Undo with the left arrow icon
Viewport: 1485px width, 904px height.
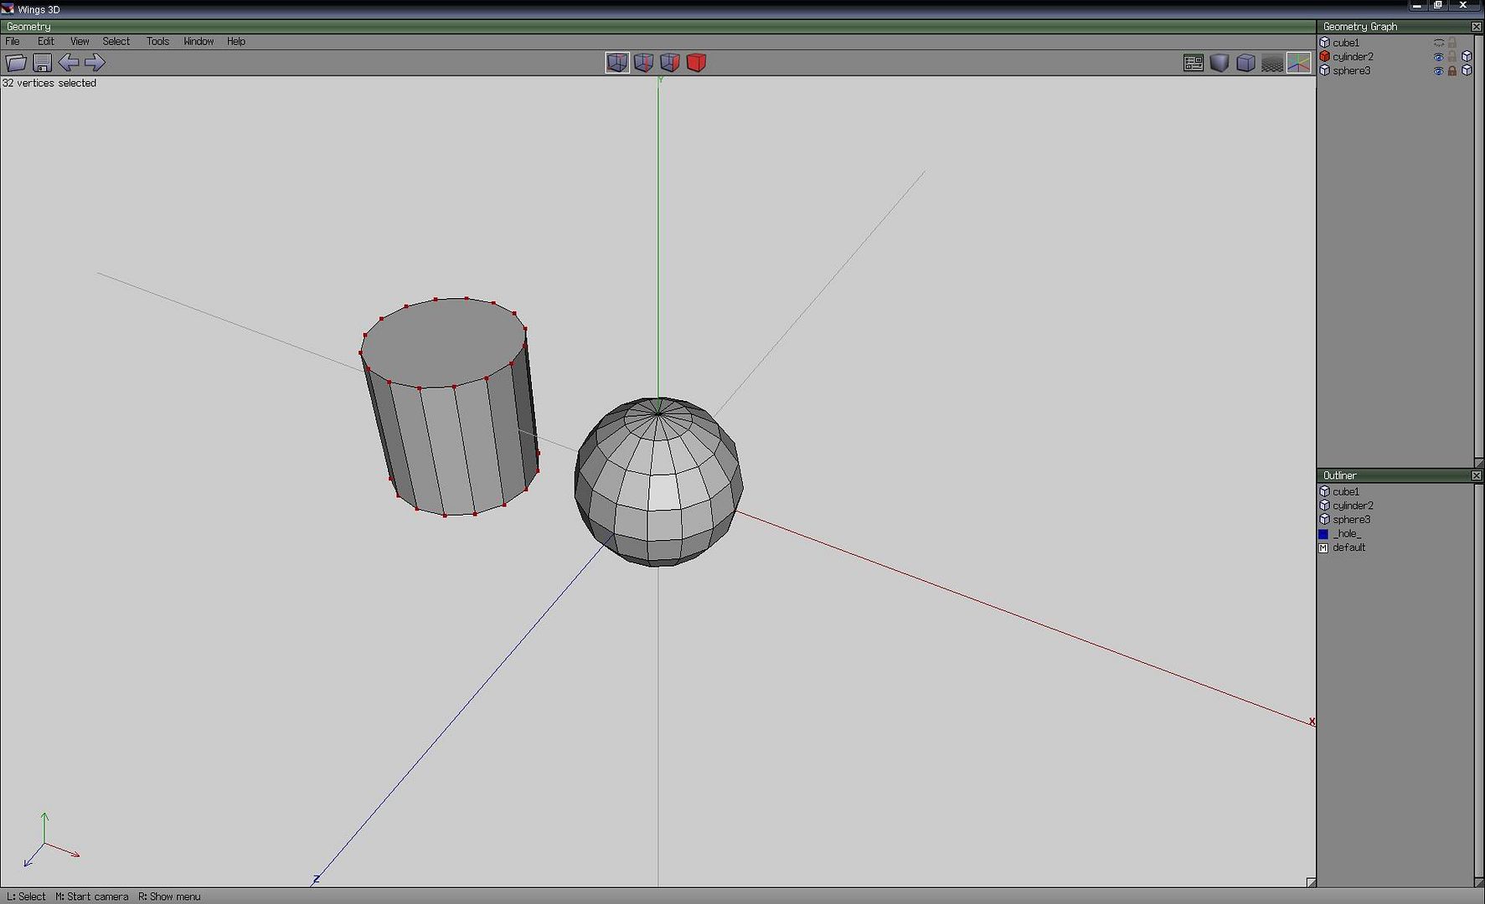pyautogui.click(x=69, y=62)
